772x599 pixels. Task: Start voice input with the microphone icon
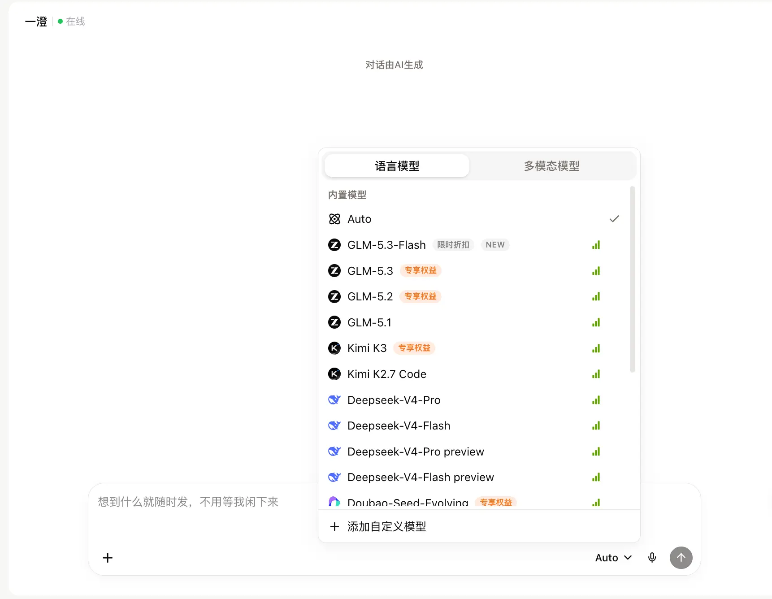[x=652, y=557]
